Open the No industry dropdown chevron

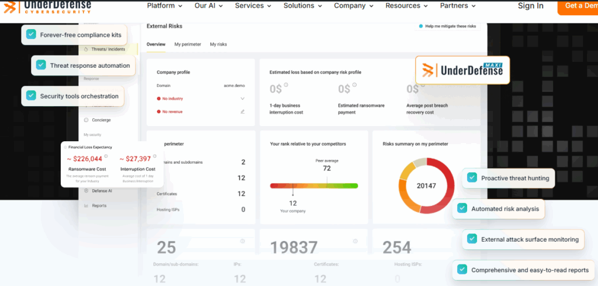click(x=242, y=99)
